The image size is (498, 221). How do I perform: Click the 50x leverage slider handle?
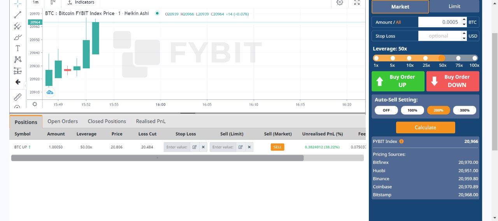442,58
